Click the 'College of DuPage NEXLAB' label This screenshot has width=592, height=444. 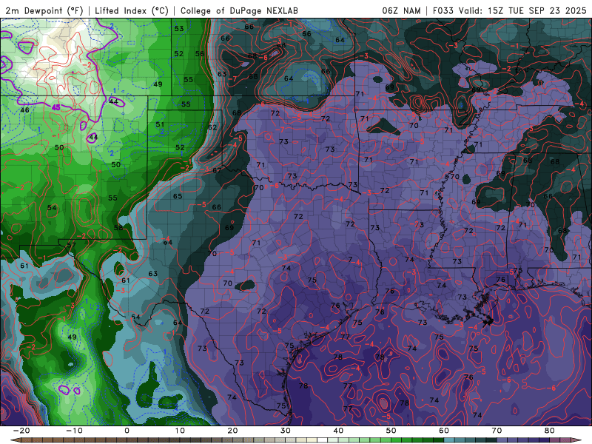click(x=239, y=10)
